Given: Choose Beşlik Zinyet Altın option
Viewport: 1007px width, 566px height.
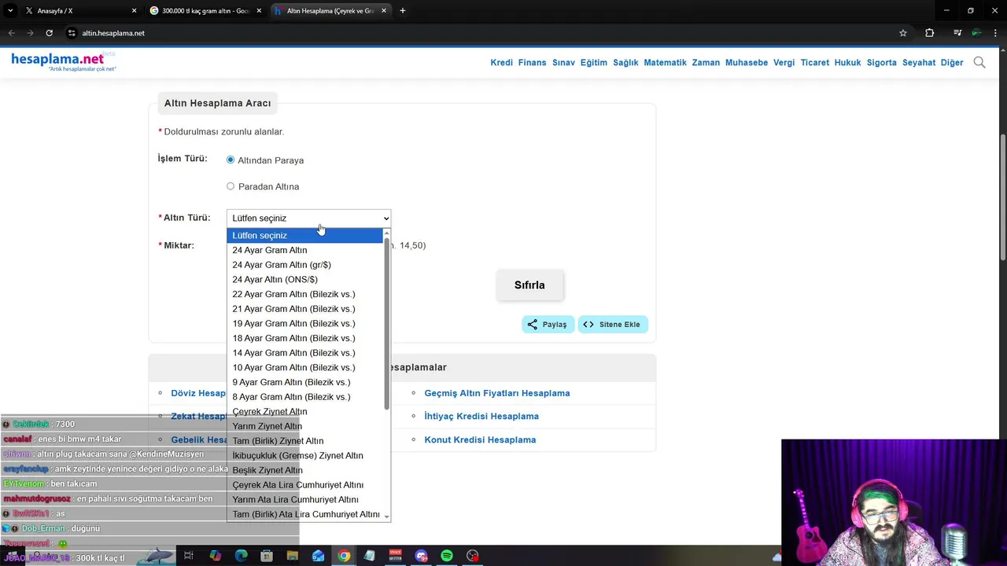Looking at the screenshot, I should (x=304, y=470).
